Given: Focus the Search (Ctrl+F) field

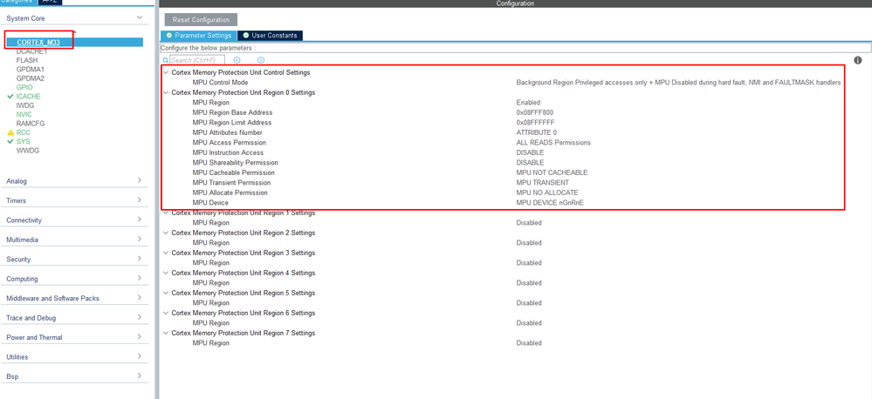Looking at the screenshot, I should tap(197, 60).
